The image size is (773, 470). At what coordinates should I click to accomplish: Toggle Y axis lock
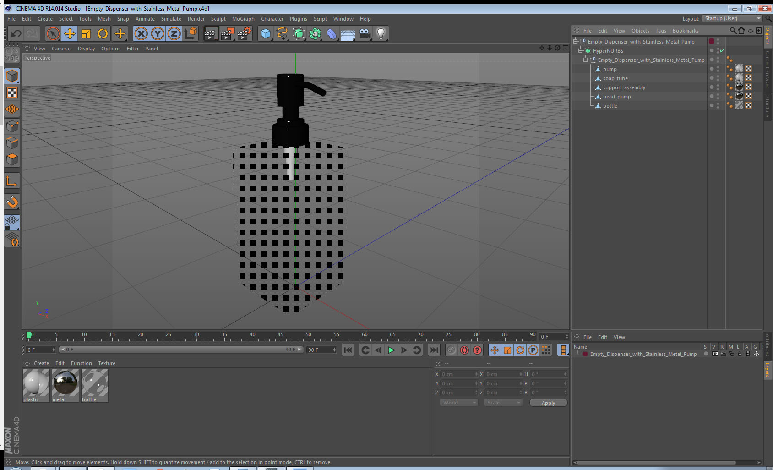[158, 33]
